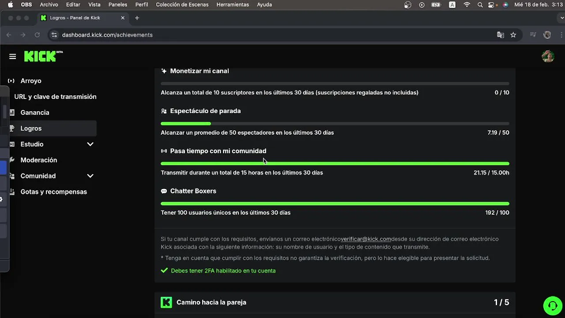Click the Pasa tiempo con mi comunidad progress bar
Image resolution: width=565 pixels, height=318 pixels.
pyautogui.click(x=335, y=164)
